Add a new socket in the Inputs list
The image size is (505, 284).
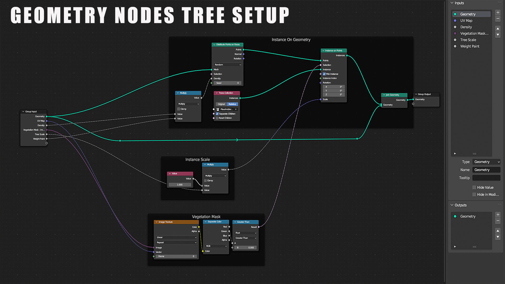pos(498,12)
